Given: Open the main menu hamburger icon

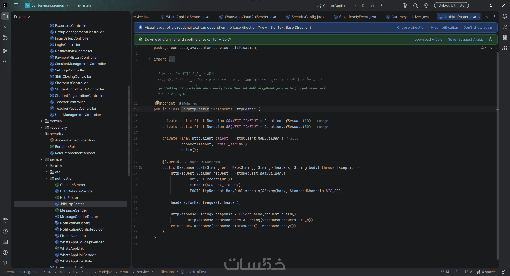Looking at the screenshot, I should (16, 5).
